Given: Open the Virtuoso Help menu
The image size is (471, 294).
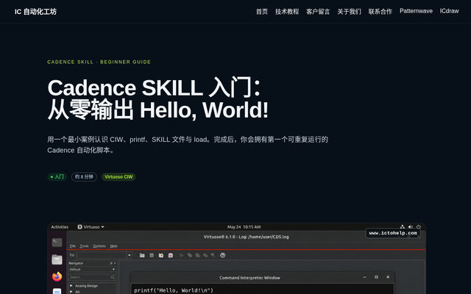Looking at the screenshot, I should tap(113, 246).
